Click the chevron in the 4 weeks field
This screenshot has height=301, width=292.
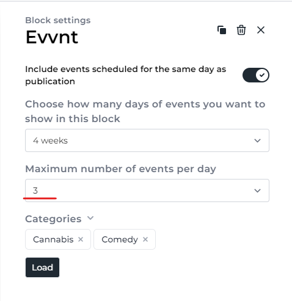click(x=257, y=140)
